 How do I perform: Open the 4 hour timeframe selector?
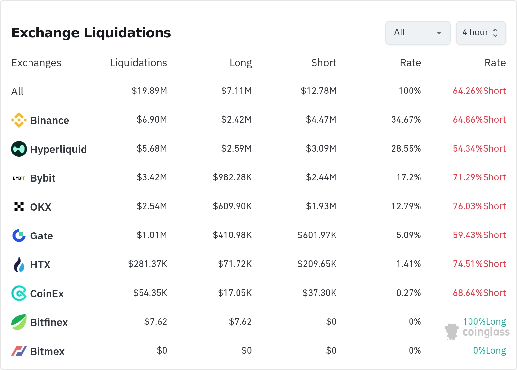[481, 33]
